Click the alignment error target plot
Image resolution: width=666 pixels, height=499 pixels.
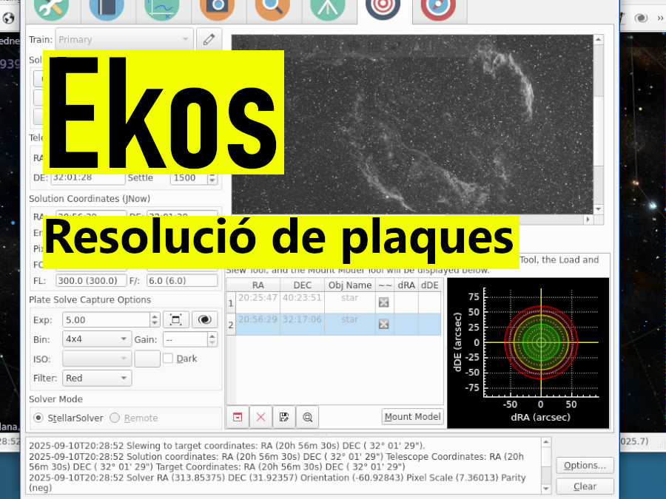pyautogui.click(x=528, y=353)
